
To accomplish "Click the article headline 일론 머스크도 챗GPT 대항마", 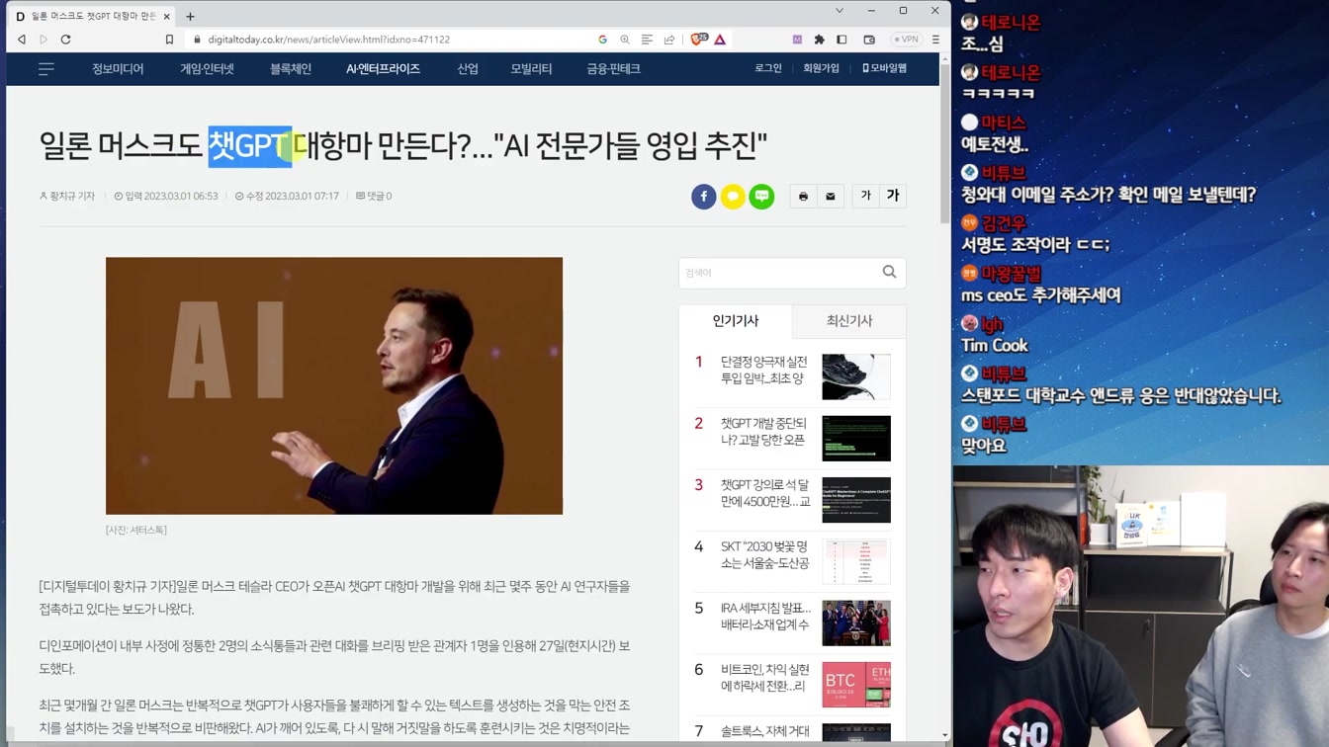I will point(403,145).
